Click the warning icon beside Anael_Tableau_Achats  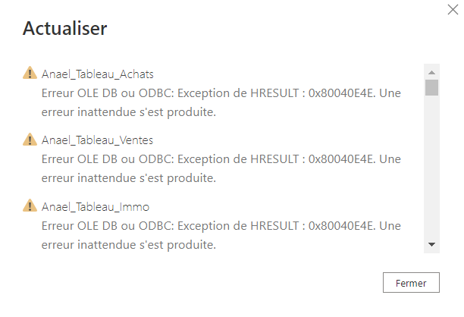click(30, 73)
